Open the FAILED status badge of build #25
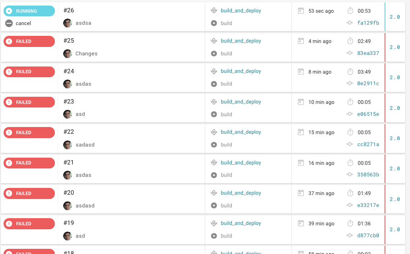Image resolution: width=410 pixels, height=254 pixels. pyautogui.click(x=29, y=41)
